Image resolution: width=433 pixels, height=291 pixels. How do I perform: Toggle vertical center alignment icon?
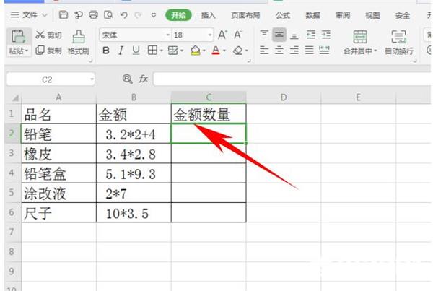279,35
